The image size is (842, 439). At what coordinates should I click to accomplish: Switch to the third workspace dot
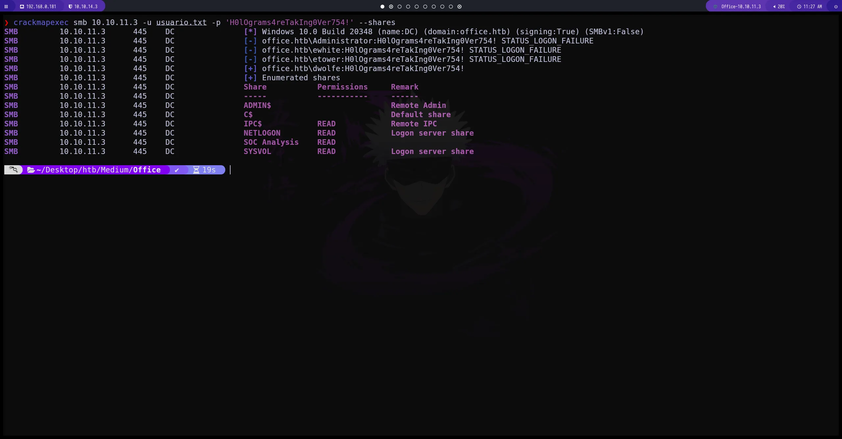click(x=400, y=7)
